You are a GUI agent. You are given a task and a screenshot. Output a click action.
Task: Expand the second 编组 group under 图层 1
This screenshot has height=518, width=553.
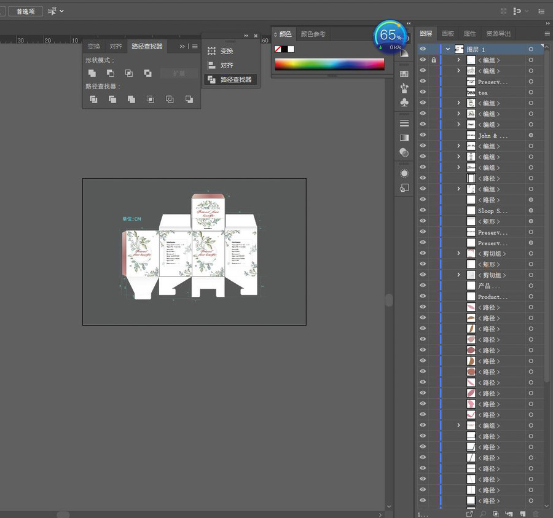point(458,71)
